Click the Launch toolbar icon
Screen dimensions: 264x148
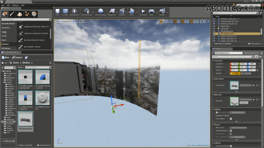[x=162, y=12]
